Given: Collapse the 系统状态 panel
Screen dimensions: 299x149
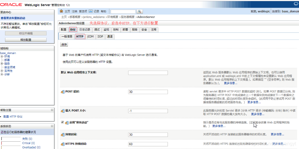Looking at the screenshot, I should [52, 126].
